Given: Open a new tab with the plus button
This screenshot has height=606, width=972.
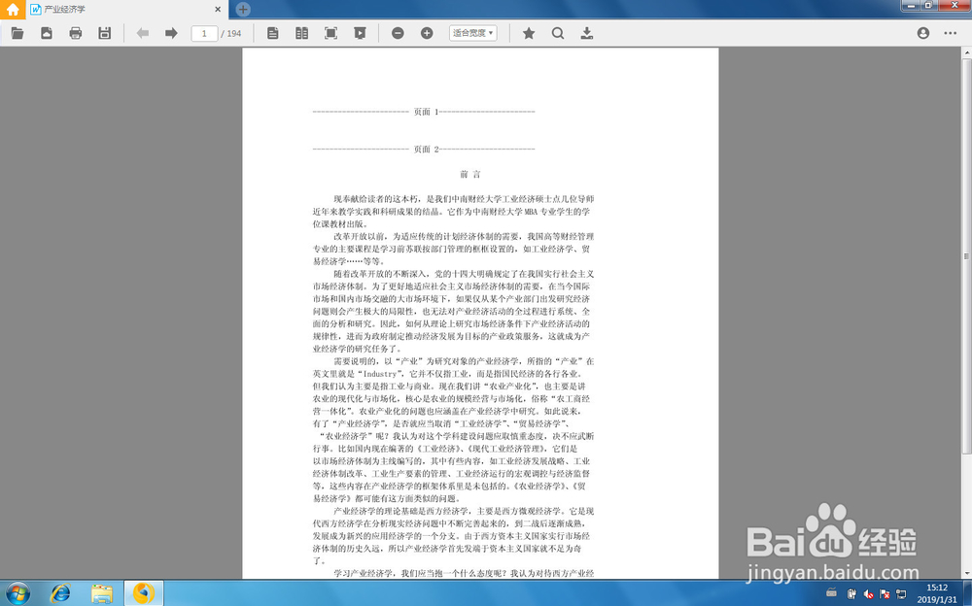Looking at the screenshot, I should point(241,9).
